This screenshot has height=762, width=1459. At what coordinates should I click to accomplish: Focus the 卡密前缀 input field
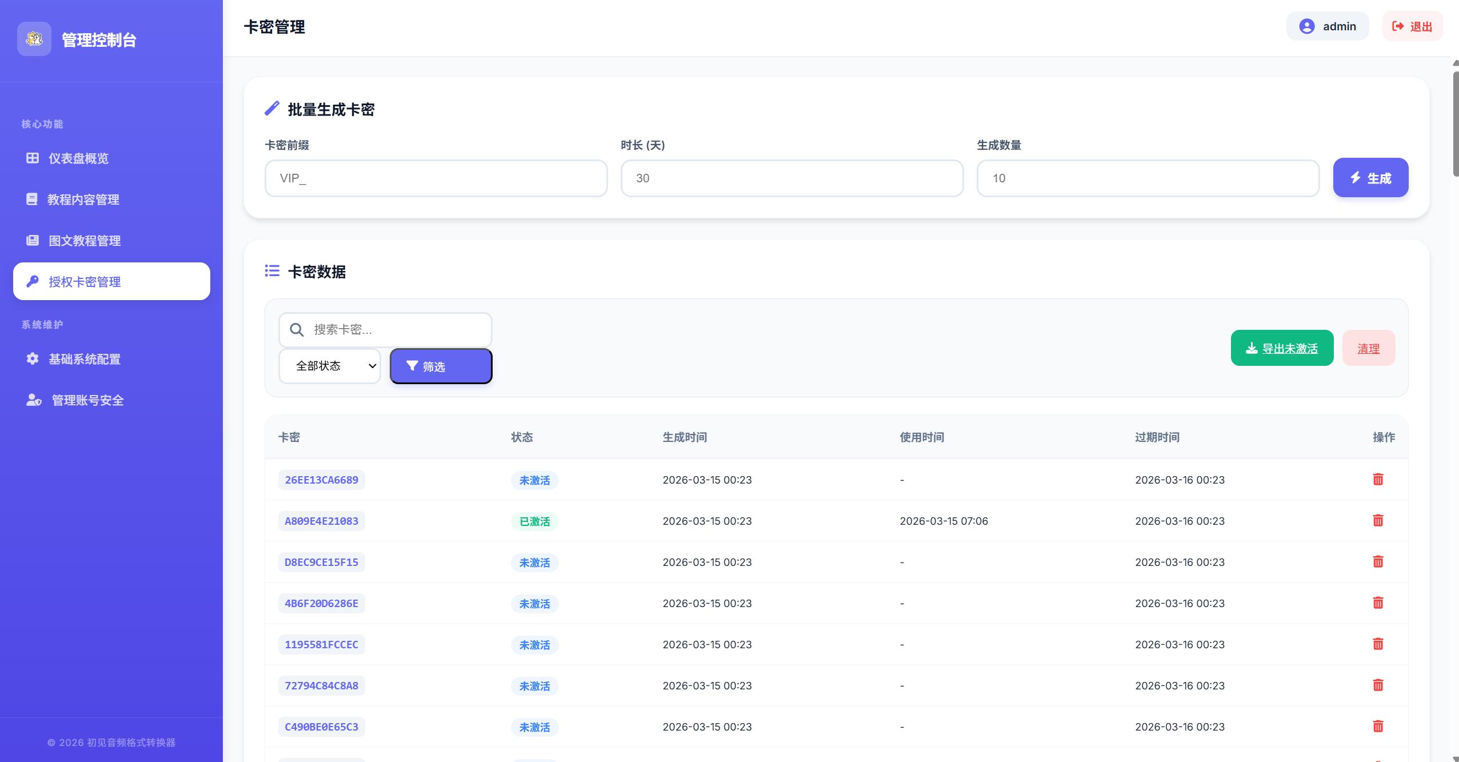(x=435, y=178)
